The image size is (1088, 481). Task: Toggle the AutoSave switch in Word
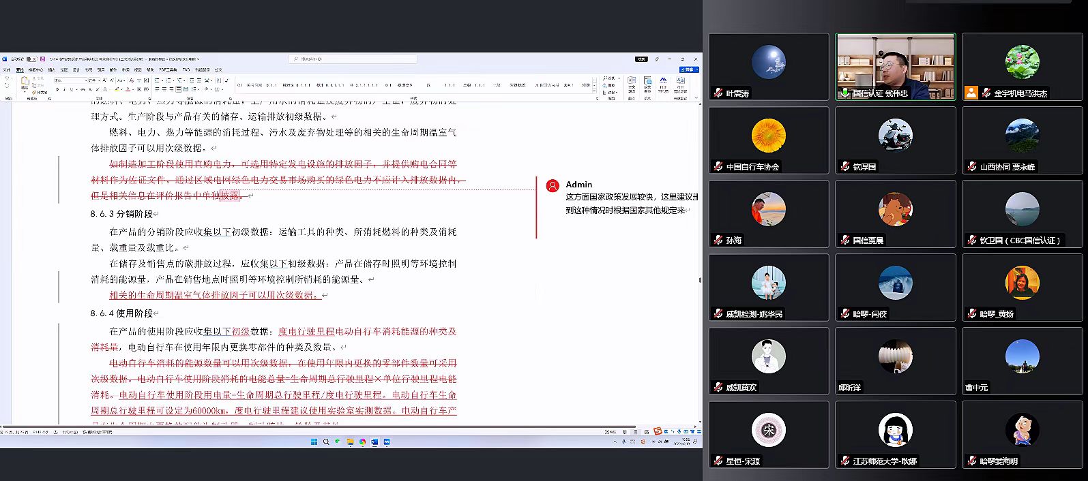30,59
